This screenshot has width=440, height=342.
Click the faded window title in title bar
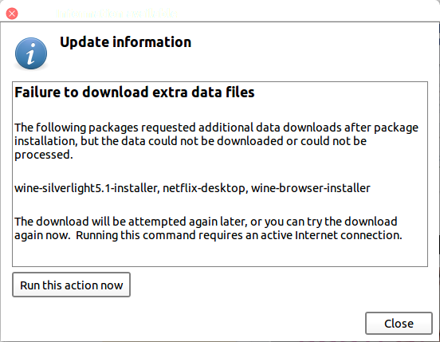pyautogui.click(x=116, y=14)
